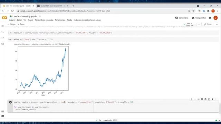This screenshot has height=124, width=221.
Task: Click the notebook title Live 16 - investpy.ipynb
Action: pos(25,17)
